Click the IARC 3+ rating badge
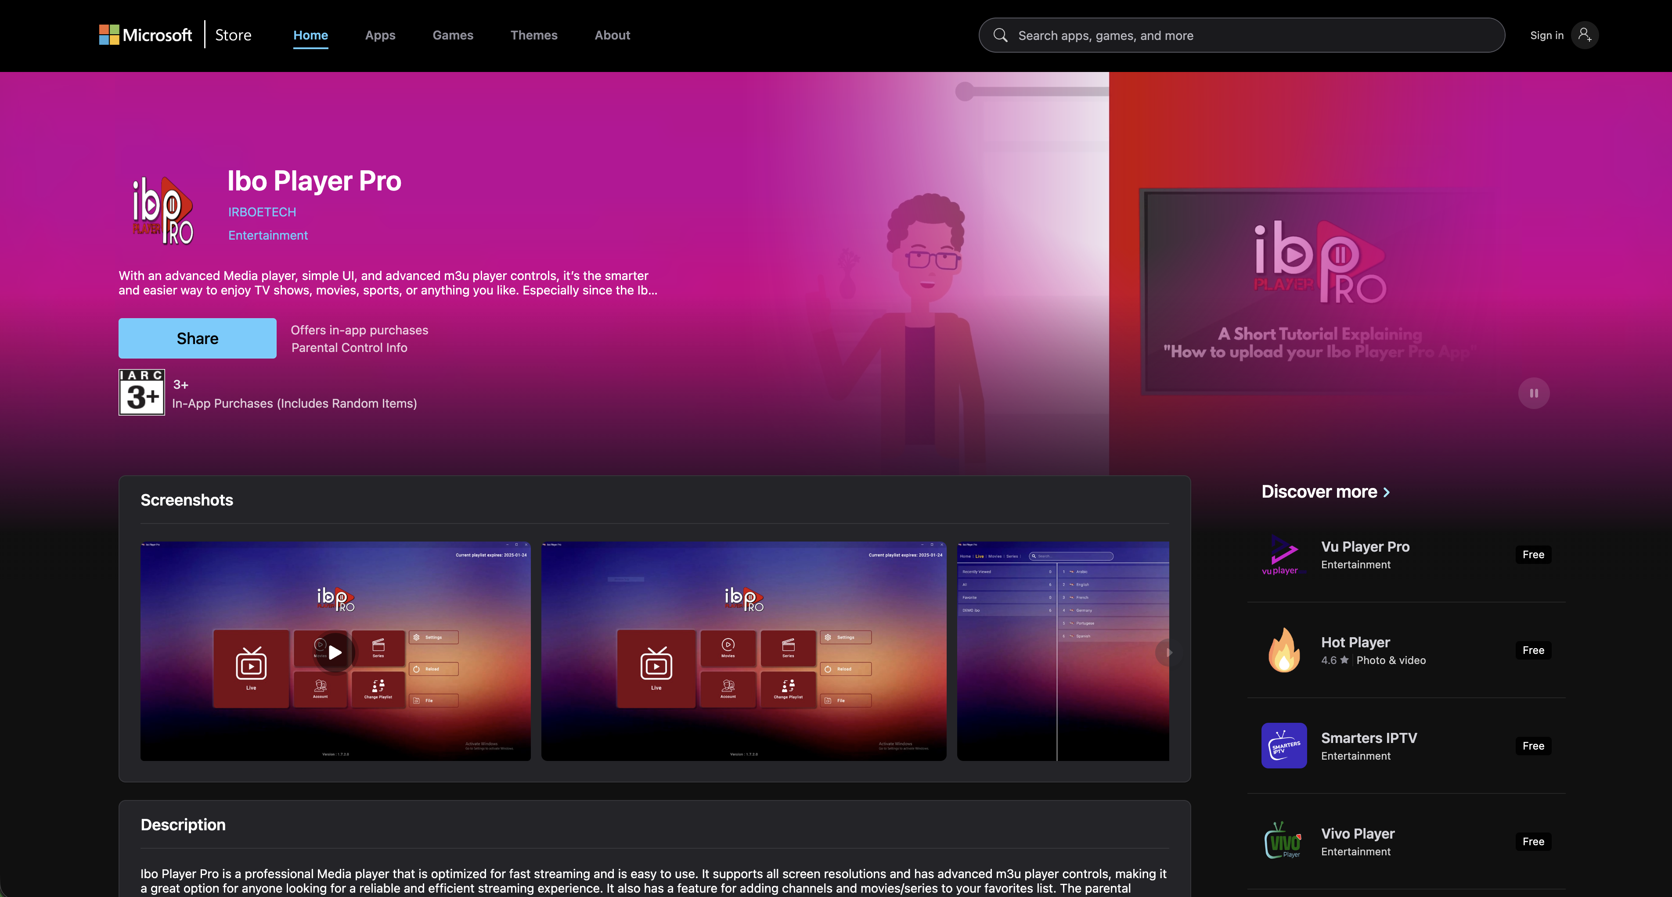 coord(141,392)
